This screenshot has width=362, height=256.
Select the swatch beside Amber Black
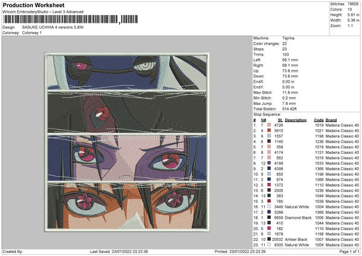[x=269, y=239]
